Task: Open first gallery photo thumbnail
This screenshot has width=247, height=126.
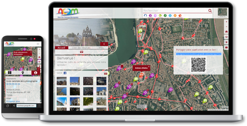Action: coord(61,81)
